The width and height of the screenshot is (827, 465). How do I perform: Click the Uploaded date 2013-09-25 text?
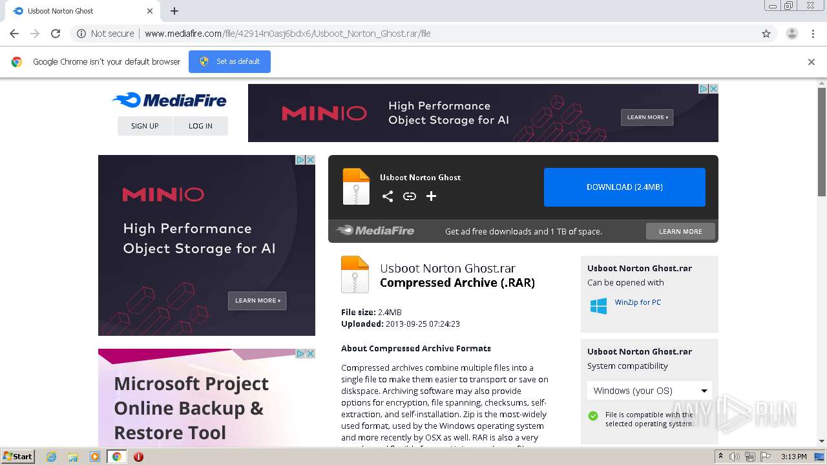(401, 324)
